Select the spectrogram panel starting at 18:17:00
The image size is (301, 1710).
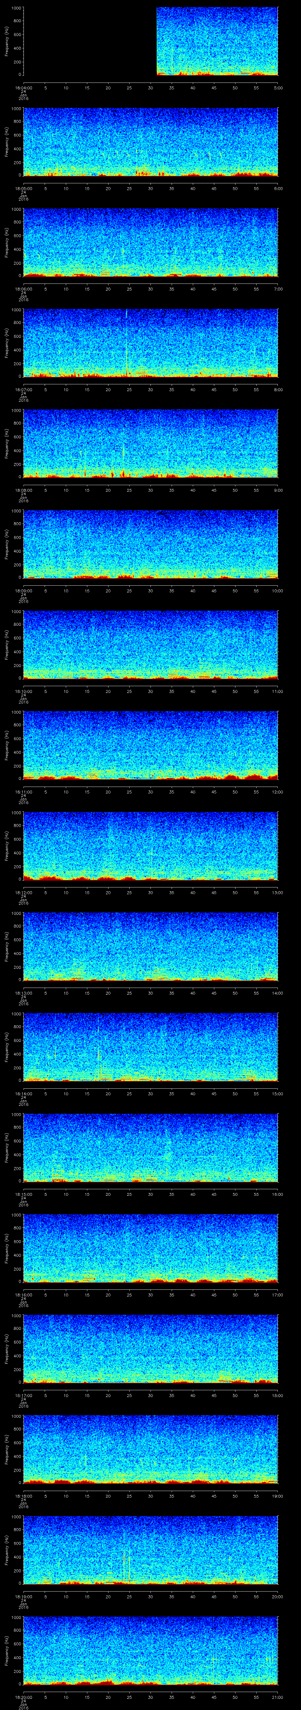151,1349
